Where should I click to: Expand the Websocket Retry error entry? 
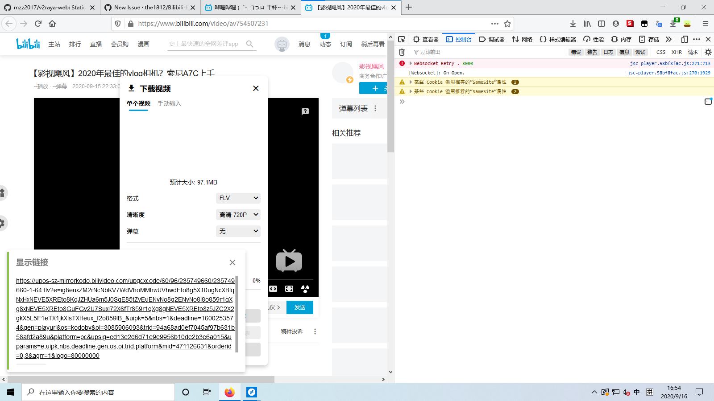(411, 63)
